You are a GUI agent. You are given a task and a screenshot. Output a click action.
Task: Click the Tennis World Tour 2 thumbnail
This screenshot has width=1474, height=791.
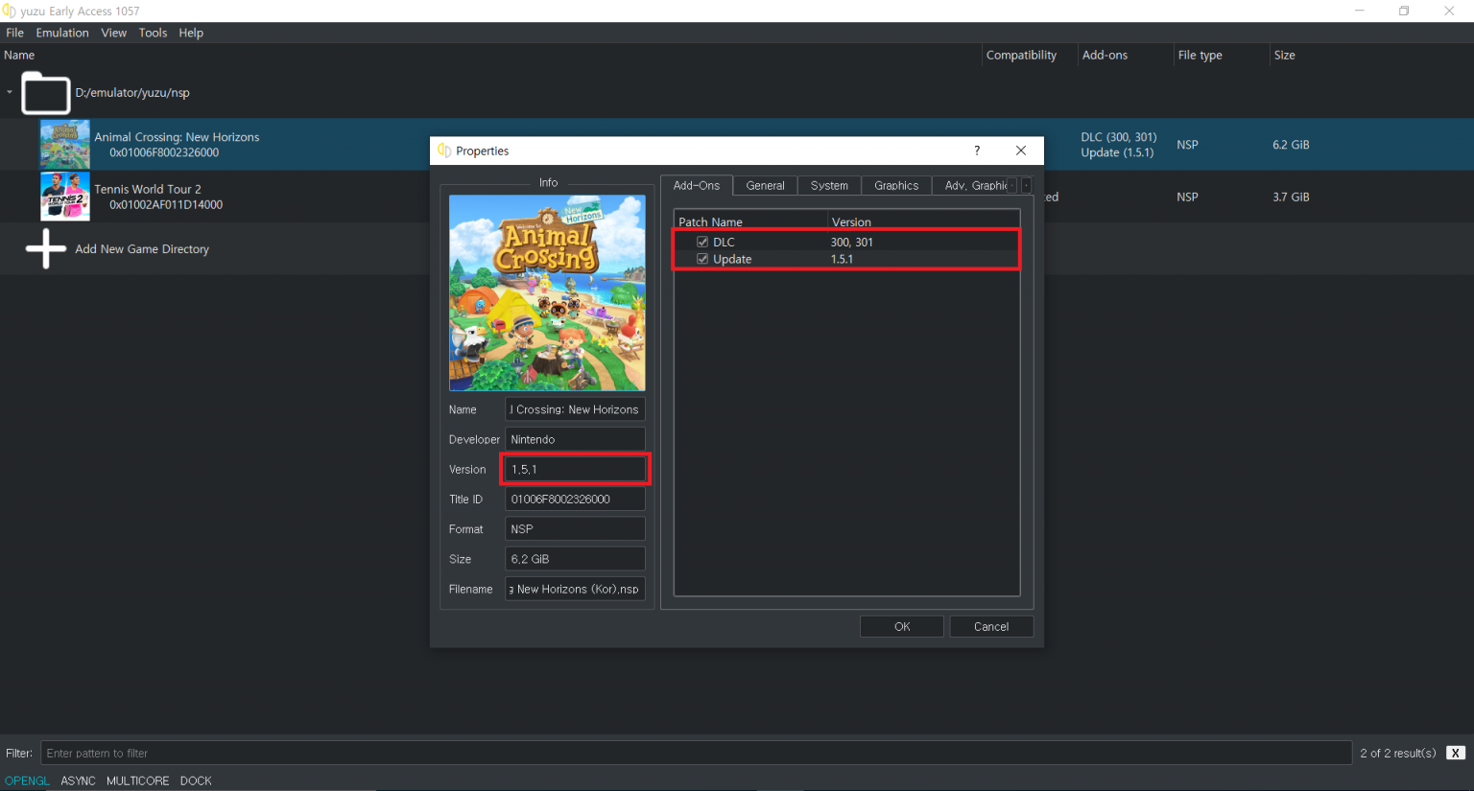click(x=64, y=197)
